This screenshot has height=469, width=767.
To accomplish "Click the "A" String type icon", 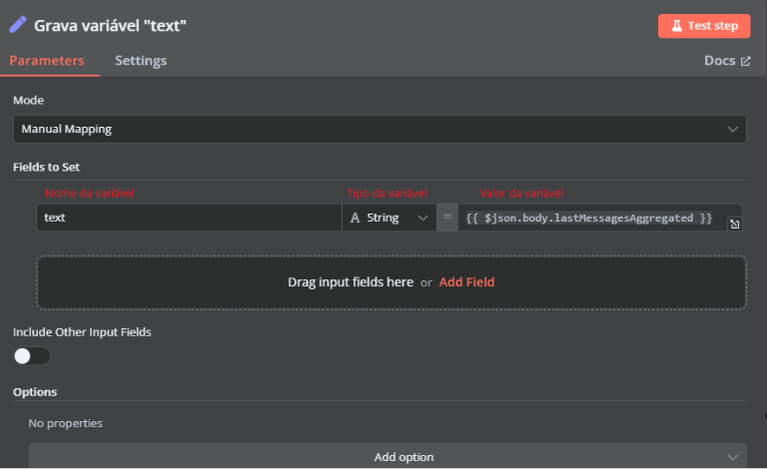I will [x=355, y=218].
